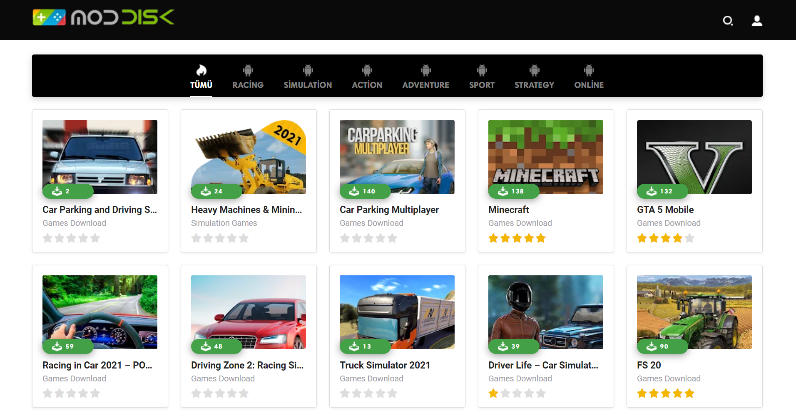
Task: Click the Android icon above Simulation
Action: pos(308,70)
